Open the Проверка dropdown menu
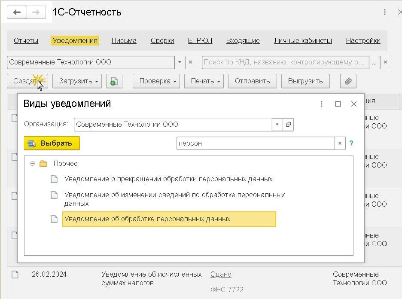Screen dimensions: 402x299 pos(156,81)
